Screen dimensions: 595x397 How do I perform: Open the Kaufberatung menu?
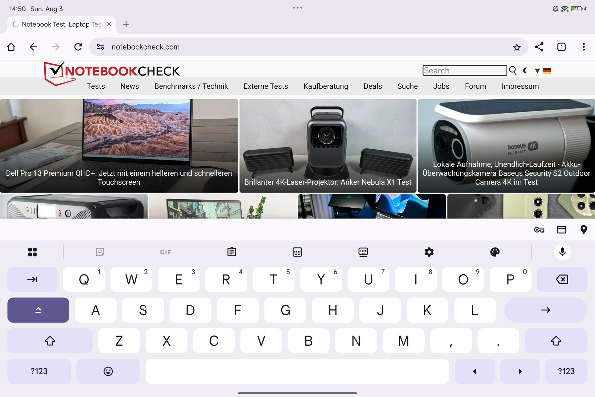click(x=326, y=86)
